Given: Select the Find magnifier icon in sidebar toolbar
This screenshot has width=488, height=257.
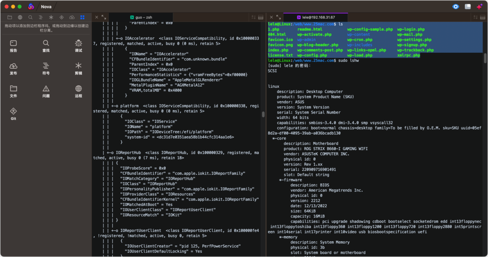Looking at the screenshot, I should point(30,17).
